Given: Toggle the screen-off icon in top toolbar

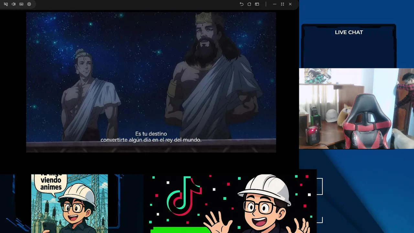Looking at the screenshot, I should point(6,4).
